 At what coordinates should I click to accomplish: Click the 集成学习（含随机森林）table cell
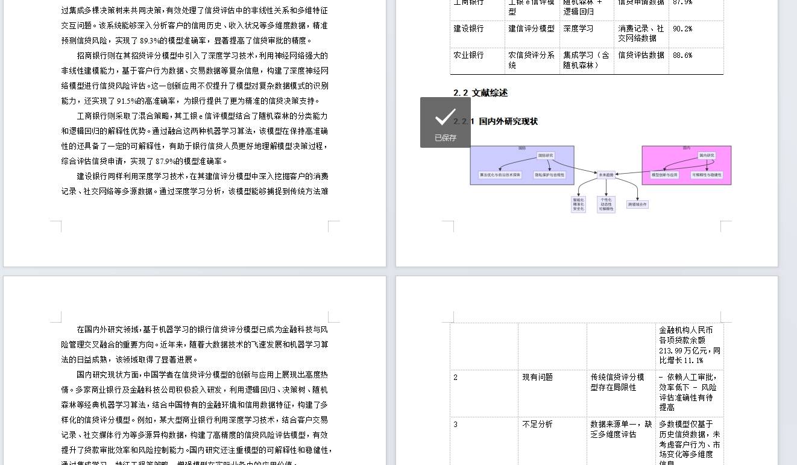point(587,60)
